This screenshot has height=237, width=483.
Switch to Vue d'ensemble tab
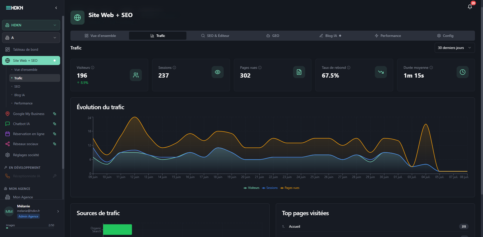100,36
